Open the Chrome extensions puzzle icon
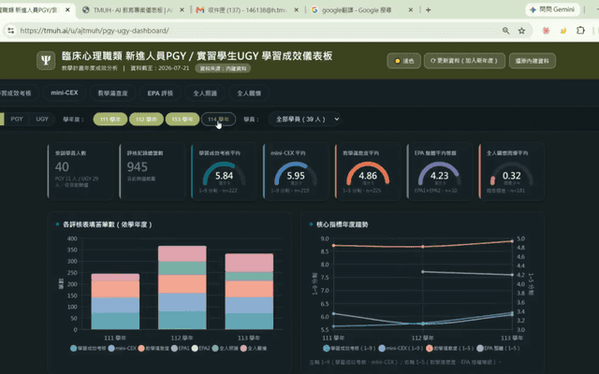Image resolution: width=599 pixels, height=374 pixels. click(x=580, y=31)
